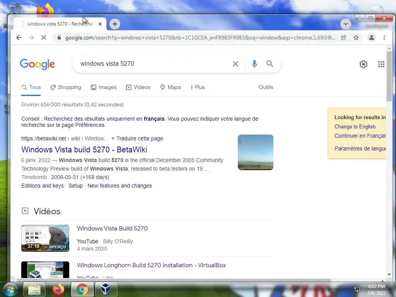Open Google settings gear
Screen dimensions: 396x297
(363, 64)
